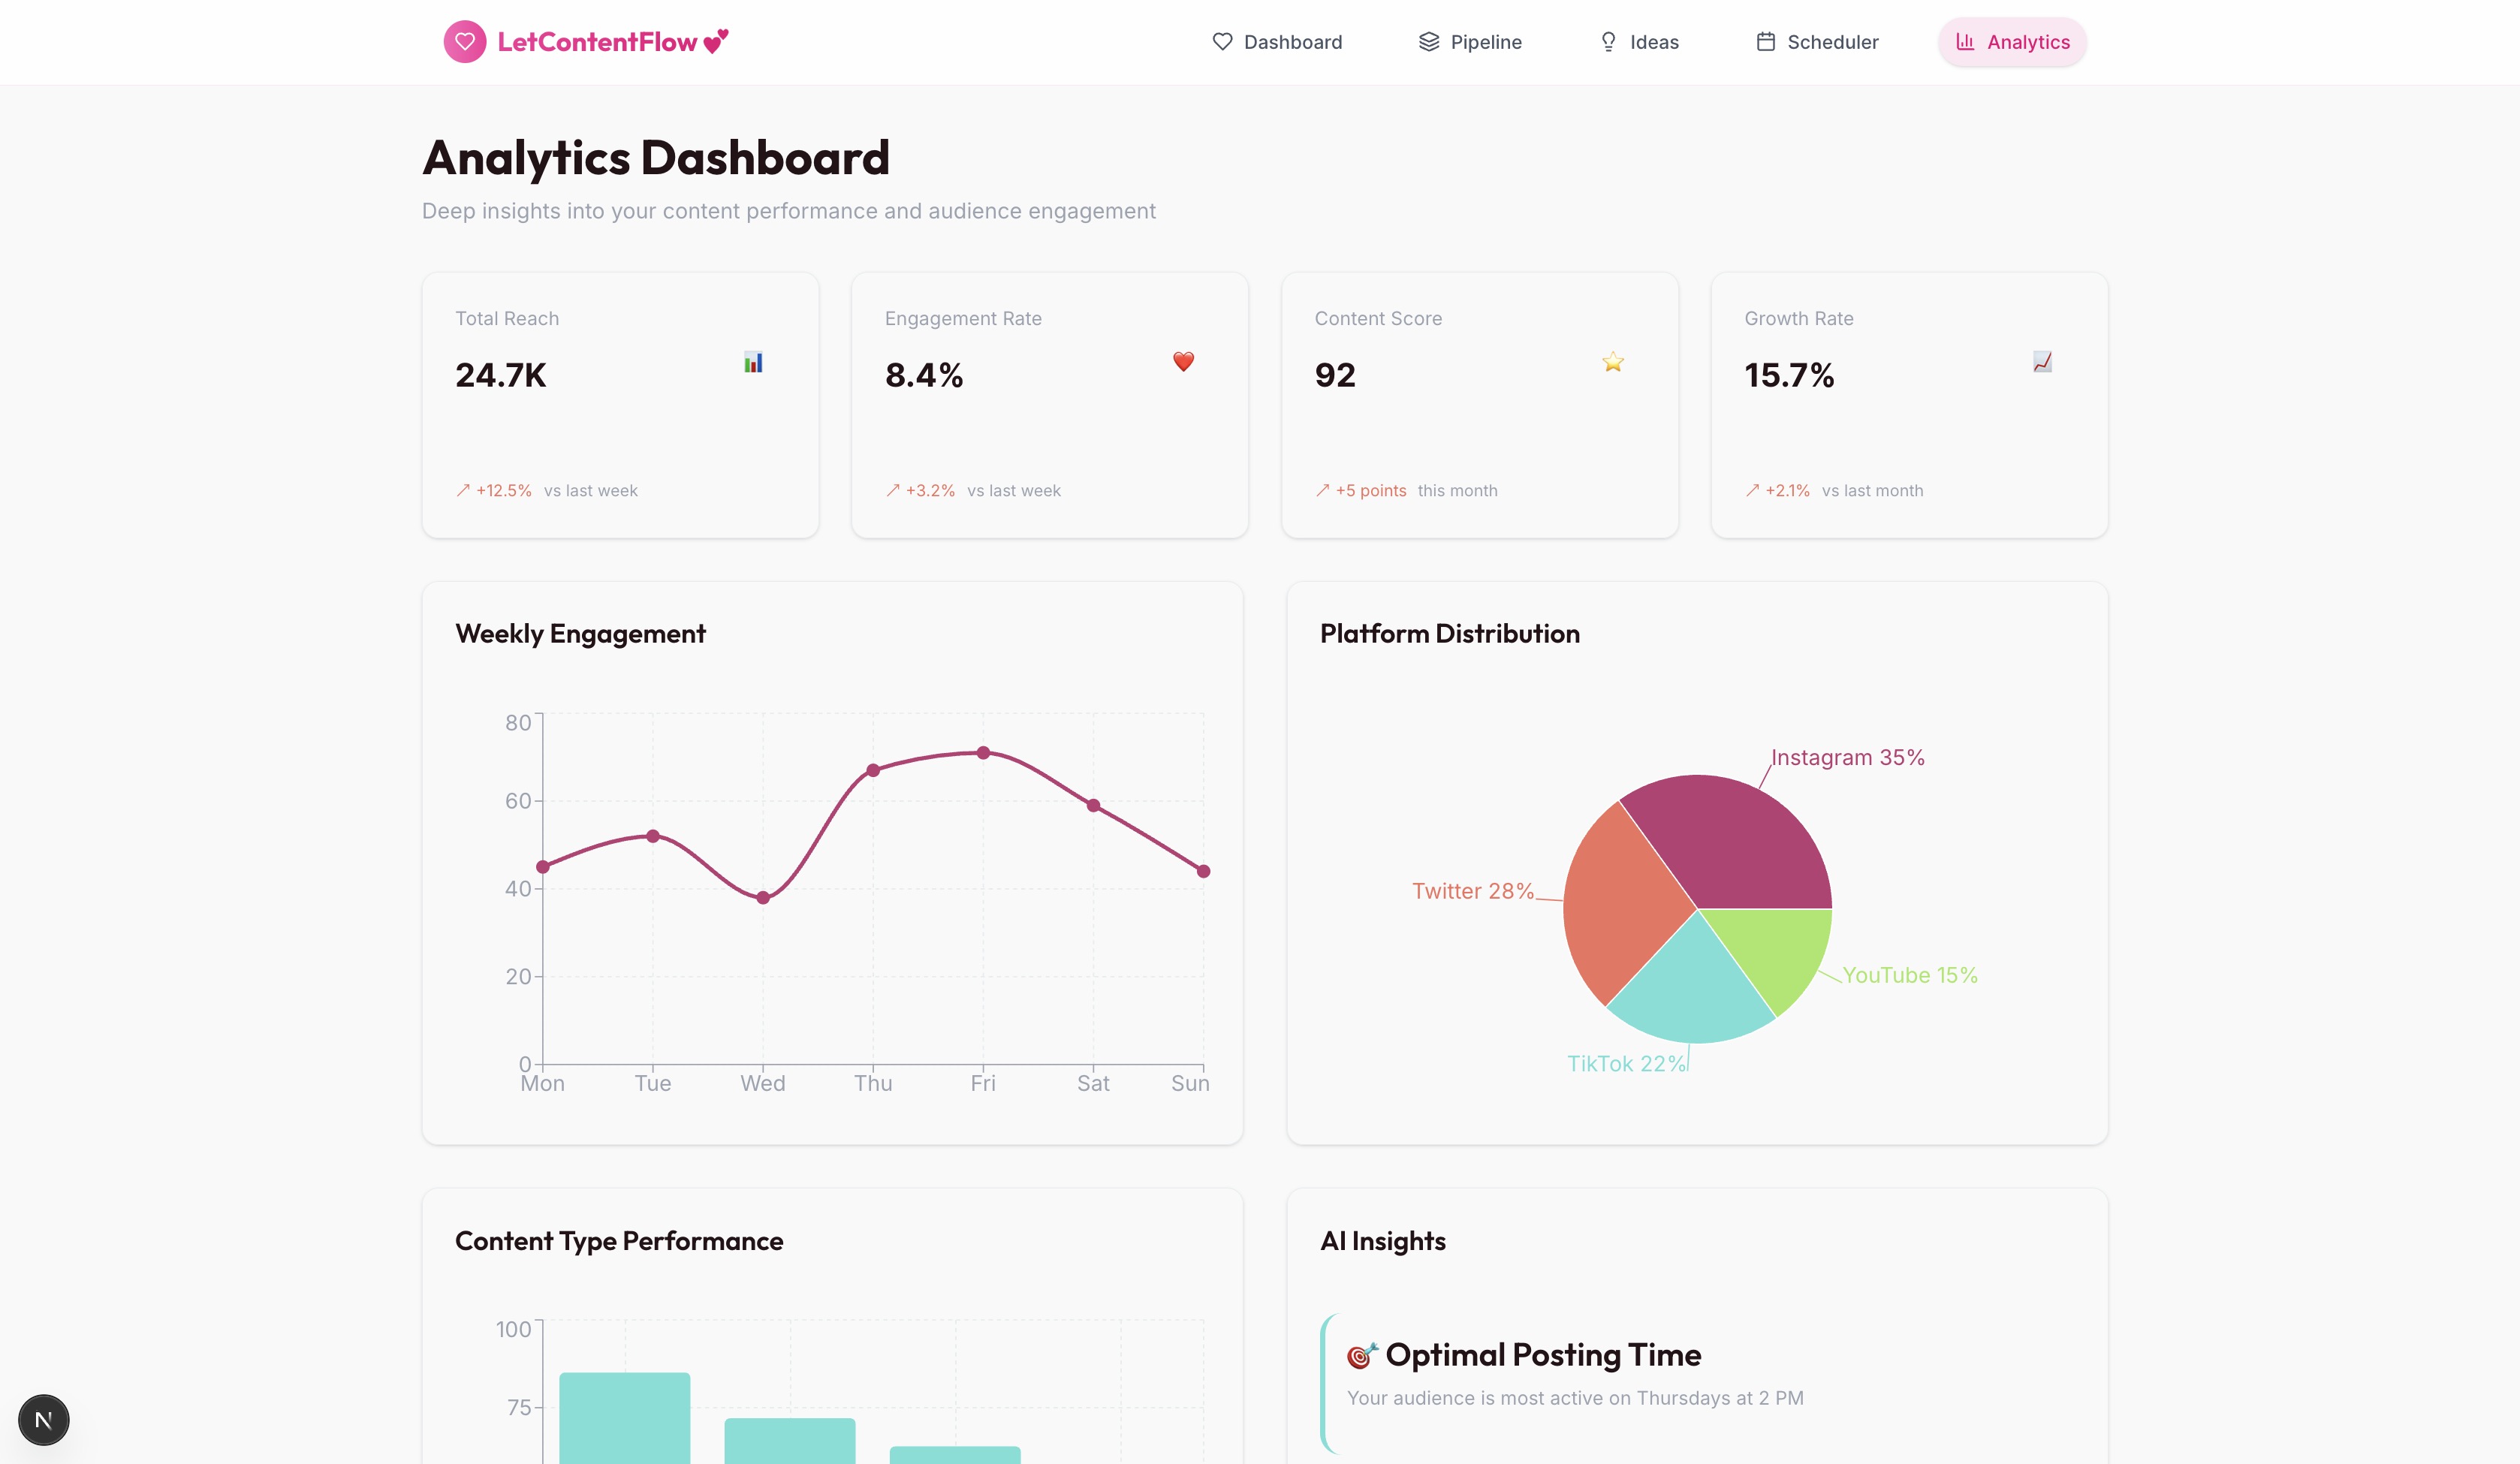Screen dimensions: 2520x1464
Task: Click the Next.js dev tools N badge
Action: pyautogui.click(x=44, y=1419)
